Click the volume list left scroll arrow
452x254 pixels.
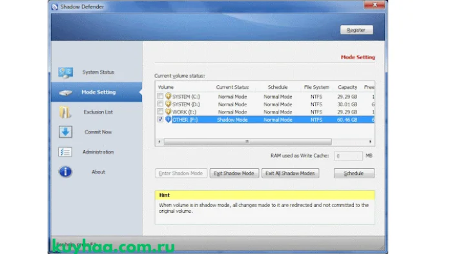pyautogui.click(x=159, y=142)
